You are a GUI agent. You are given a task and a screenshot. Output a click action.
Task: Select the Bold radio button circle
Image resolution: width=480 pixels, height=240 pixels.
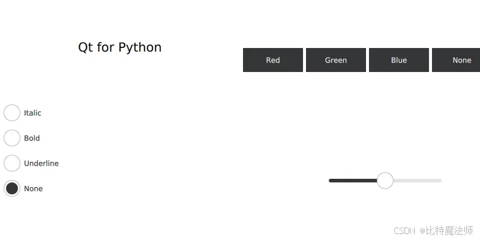click(x=12, y=138)
